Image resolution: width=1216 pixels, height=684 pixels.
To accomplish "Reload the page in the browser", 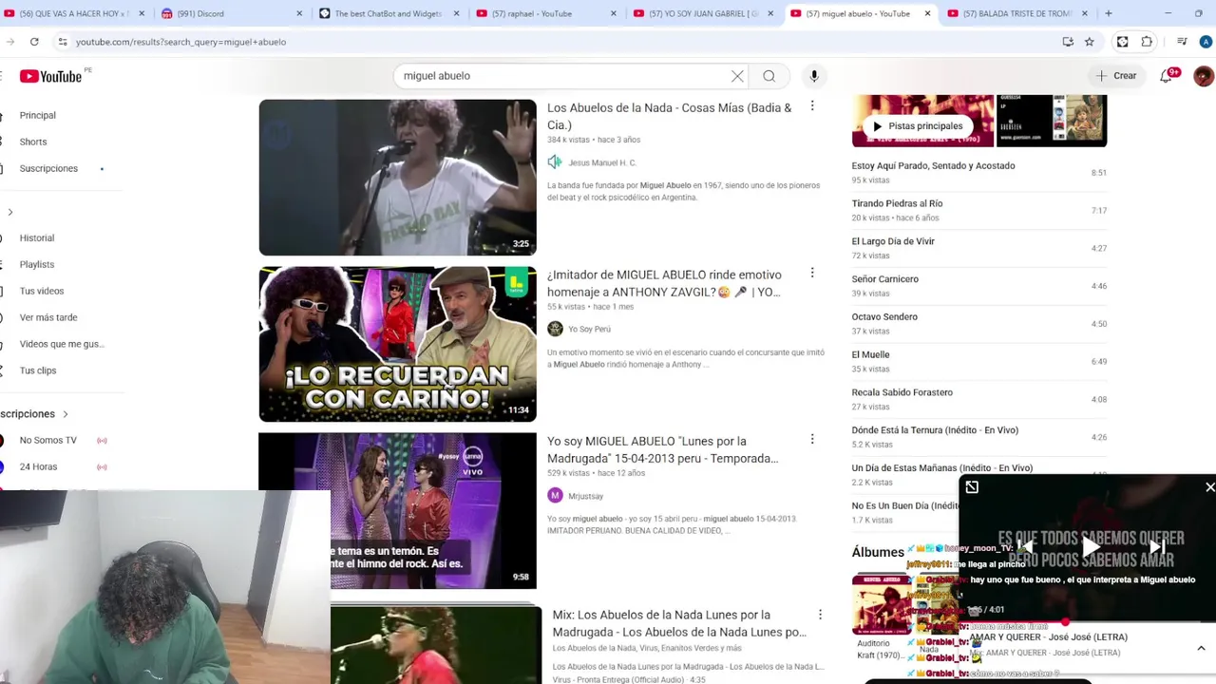I will click(34, 42).
